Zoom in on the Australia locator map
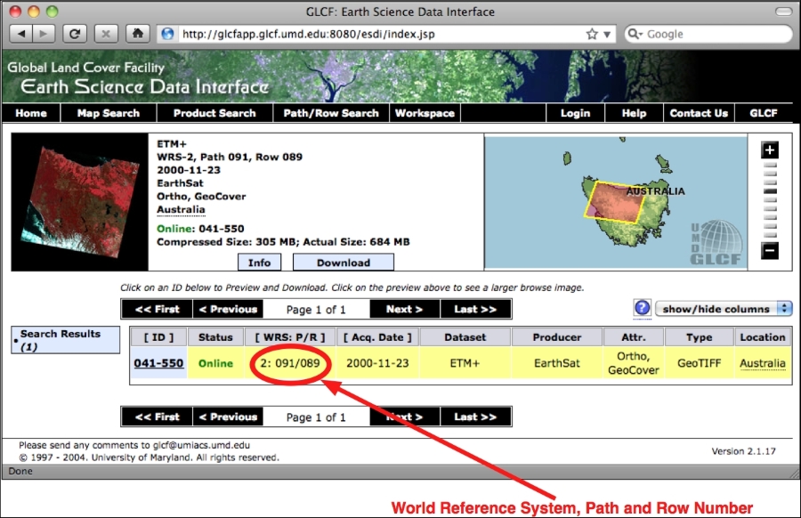Screen dimensions: 801x518 coord(769,150)
